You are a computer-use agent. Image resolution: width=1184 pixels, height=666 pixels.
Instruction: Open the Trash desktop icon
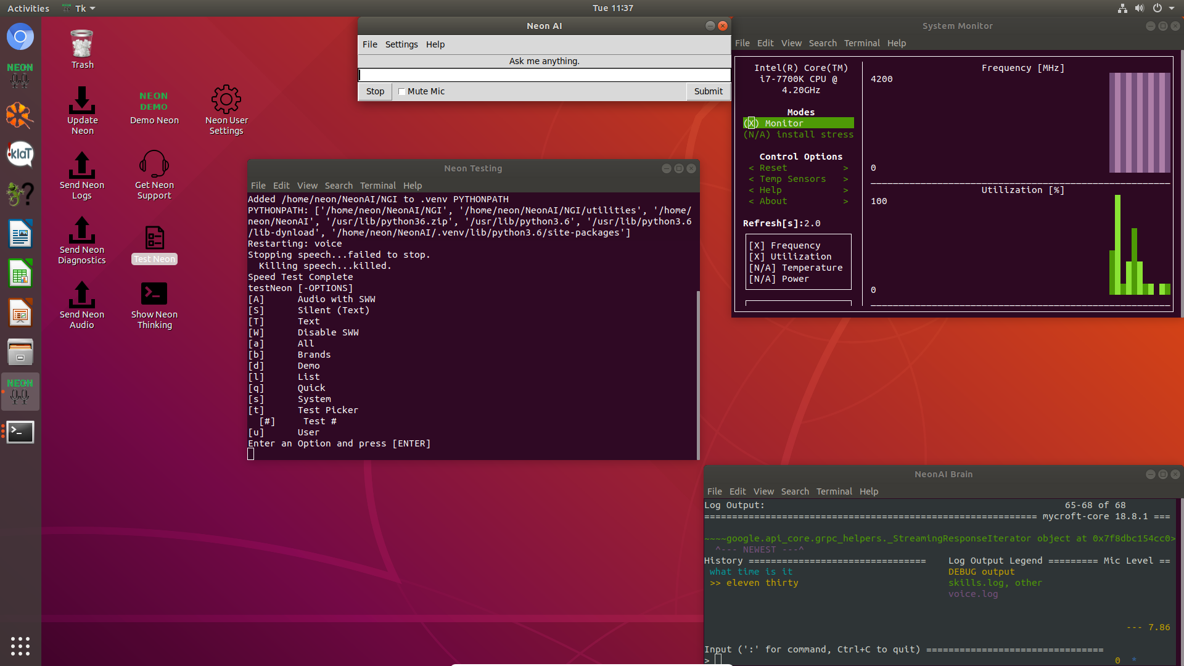(82, 49)
